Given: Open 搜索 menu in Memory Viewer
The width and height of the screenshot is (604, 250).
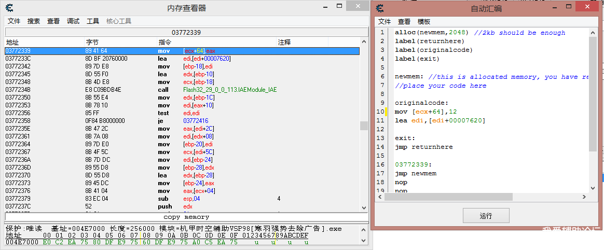Looking at the screenshot, I should pos(34,21).
